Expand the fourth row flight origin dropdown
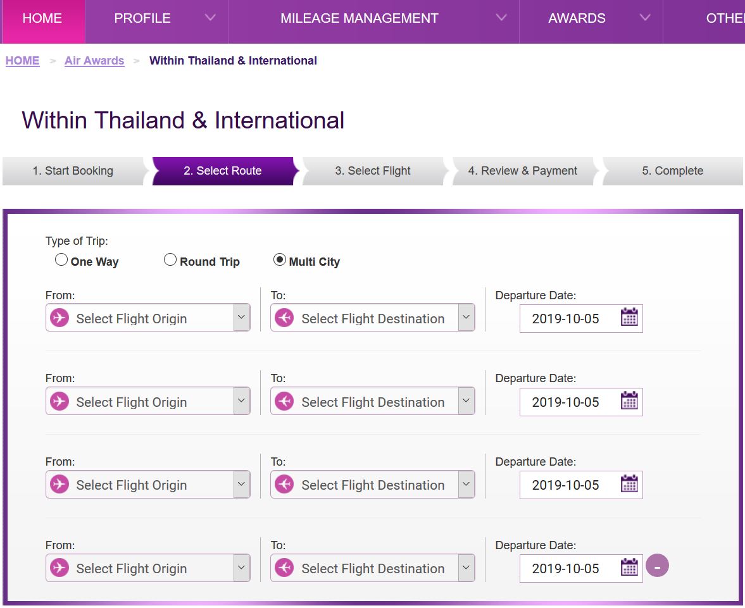 241,568
